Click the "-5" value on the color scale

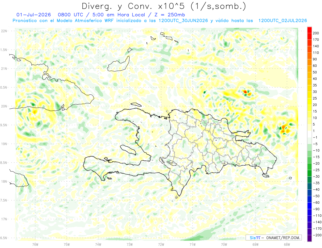(315, 144)
